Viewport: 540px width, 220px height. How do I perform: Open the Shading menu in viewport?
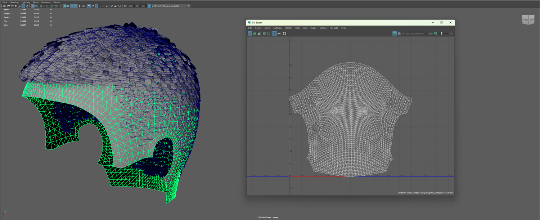pyautogui.click(x=14, y=2)
